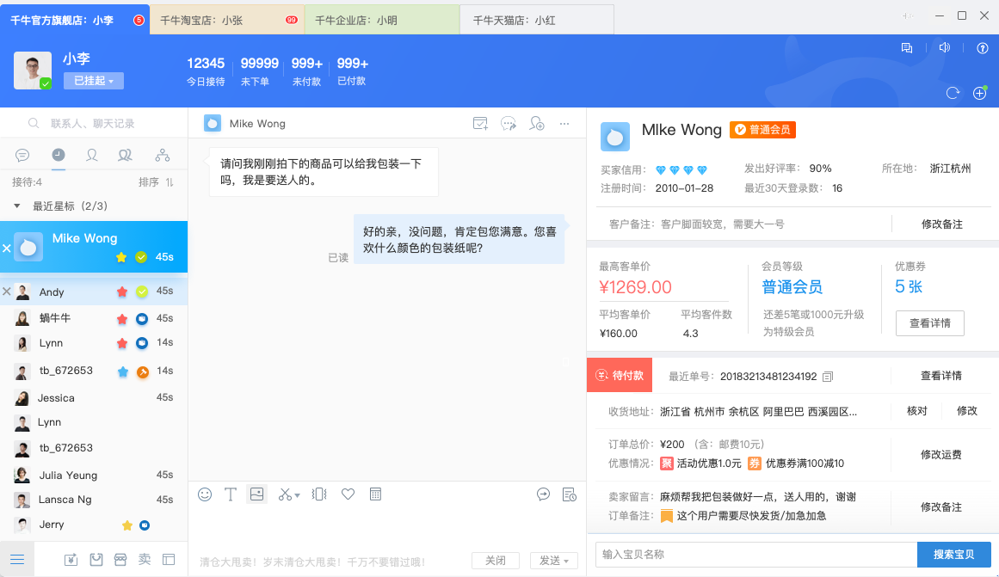Collapse the 最近星标 contact group
The image size is (999, 577).
coord(17,206)
